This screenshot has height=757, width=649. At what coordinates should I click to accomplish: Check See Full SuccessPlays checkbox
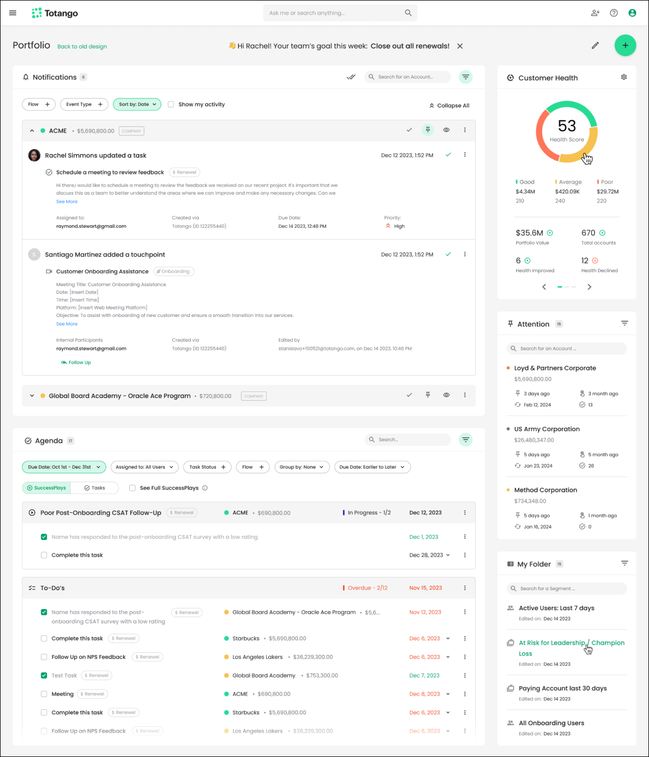(132, 488)
